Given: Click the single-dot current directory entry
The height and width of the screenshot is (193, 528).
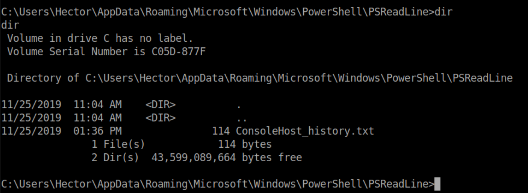Looking at the screenshot, I should tap(239, 105).
